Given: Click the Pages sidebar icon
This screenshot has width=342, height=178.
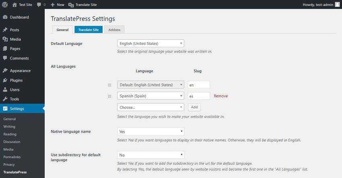Looking at the screenshot, I should point(5,49).
